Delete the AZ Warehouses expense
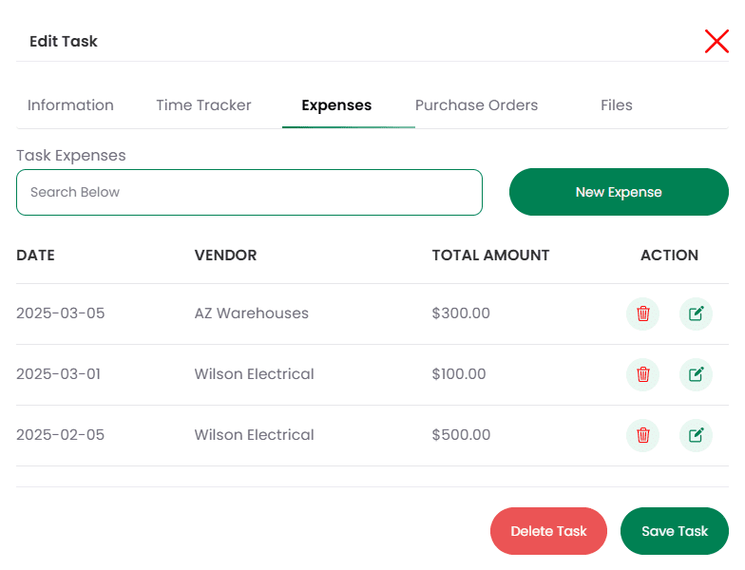The width and height of the screenshot is (745, 570). click(642, 313)
